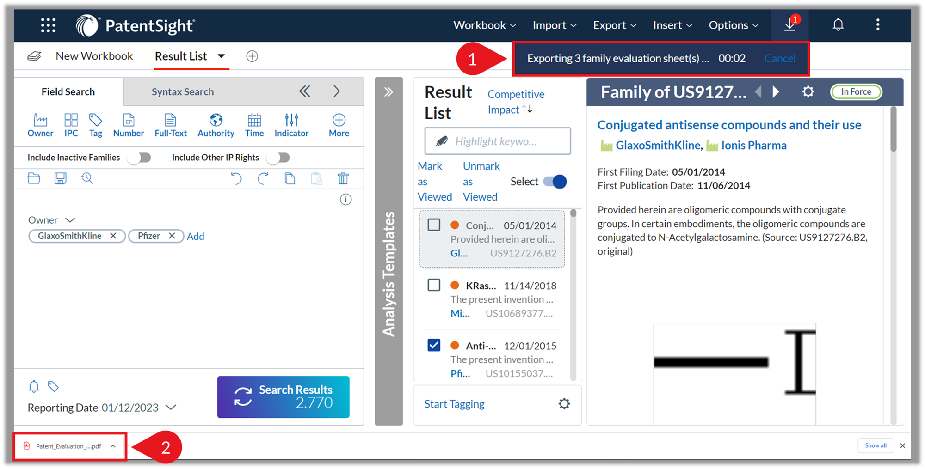Collapse search panel with double chevron
Image resolution: width=925 pixels, height=469 pixels.
(305, 91)
